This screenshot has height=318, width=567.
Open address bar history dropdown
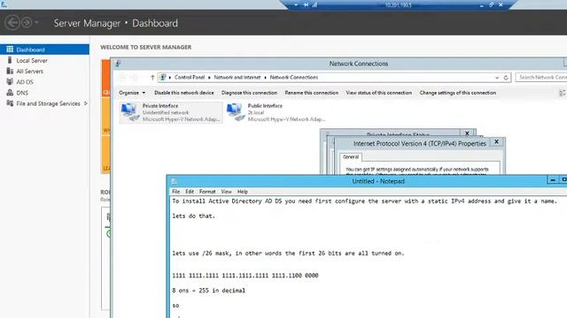pyautogui.click(x=497, y=78)
